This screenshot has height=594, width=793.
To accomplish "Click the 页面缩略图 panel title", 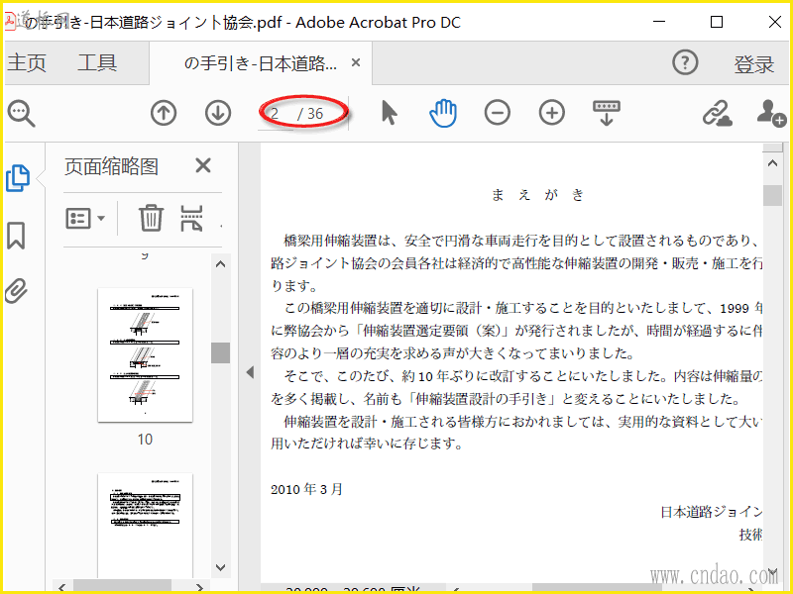I will coord(111,166).
